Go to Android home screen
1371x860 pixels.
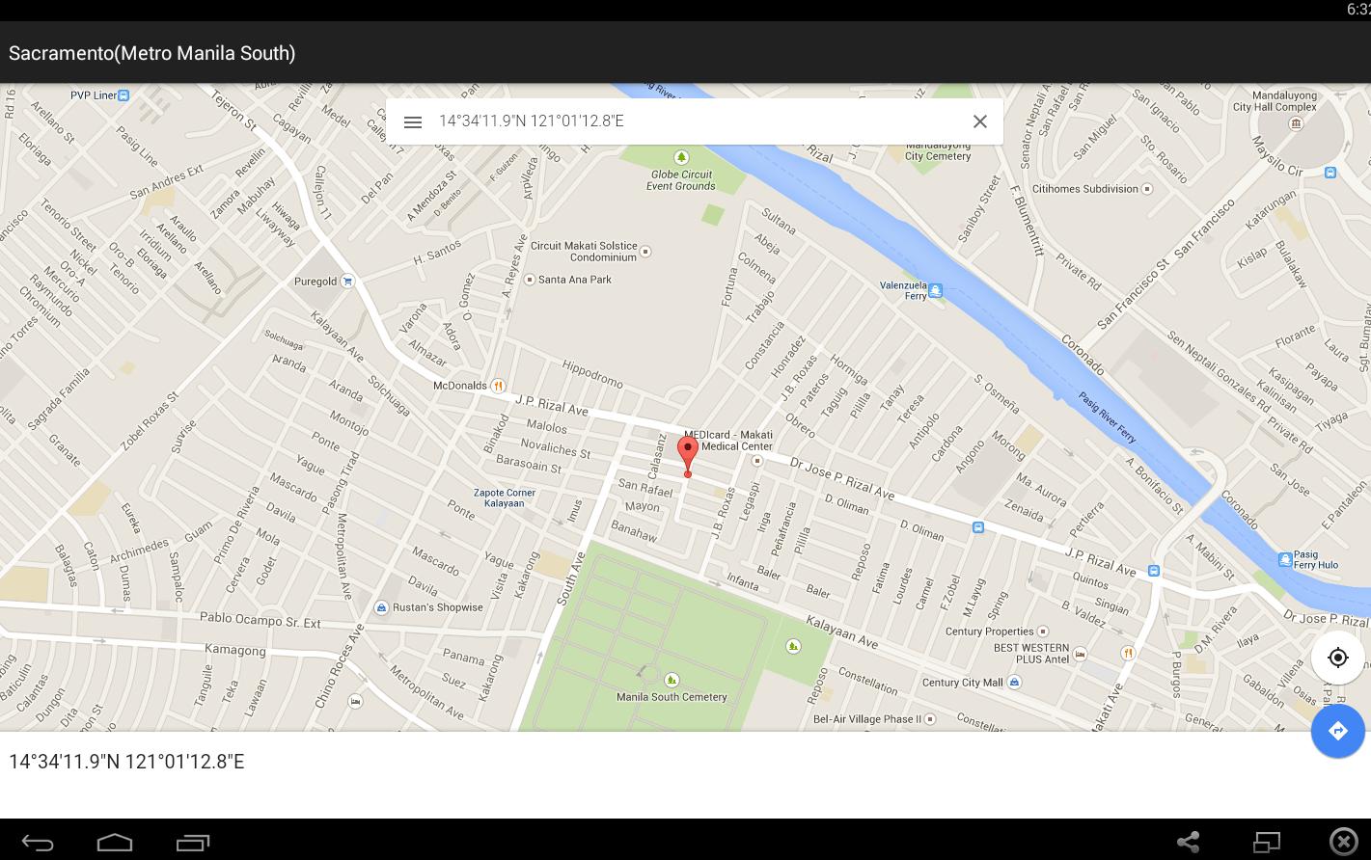pos(115,842)
